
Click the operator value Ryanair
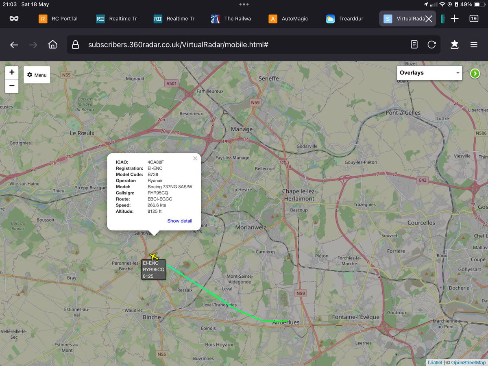(155, 181)
